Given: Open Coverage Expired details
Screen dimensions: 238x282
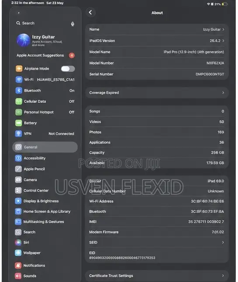Looking at the screenshot, I should [157, 93].
